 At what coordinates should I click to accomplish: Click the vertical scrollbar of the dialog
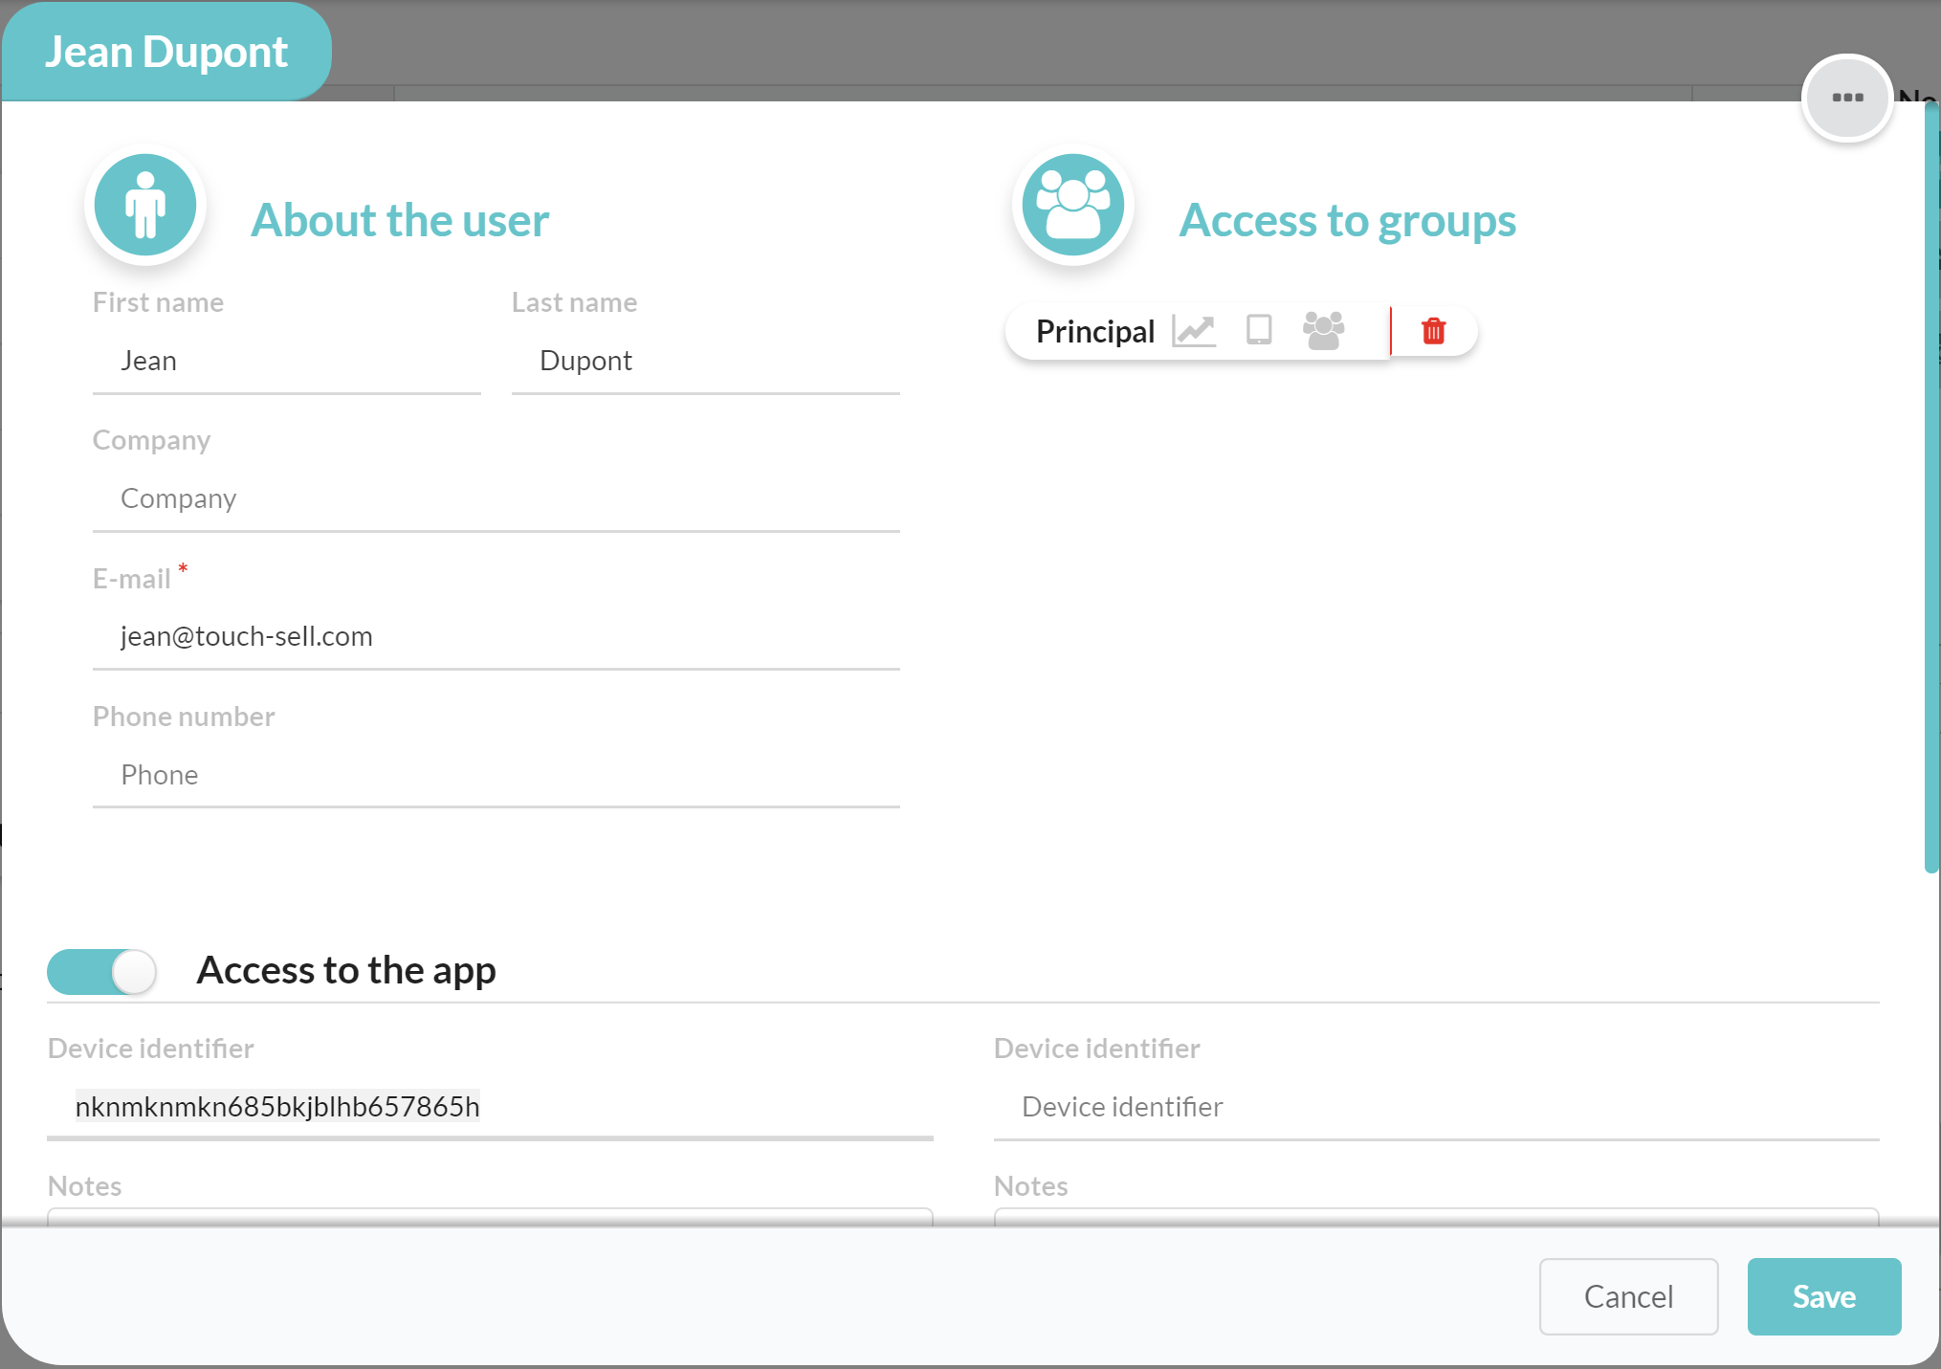[x=1931, y=488]
